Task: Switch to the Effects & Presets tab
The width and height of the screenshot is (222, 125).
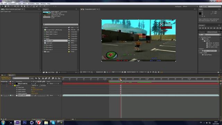Action: 213,32
